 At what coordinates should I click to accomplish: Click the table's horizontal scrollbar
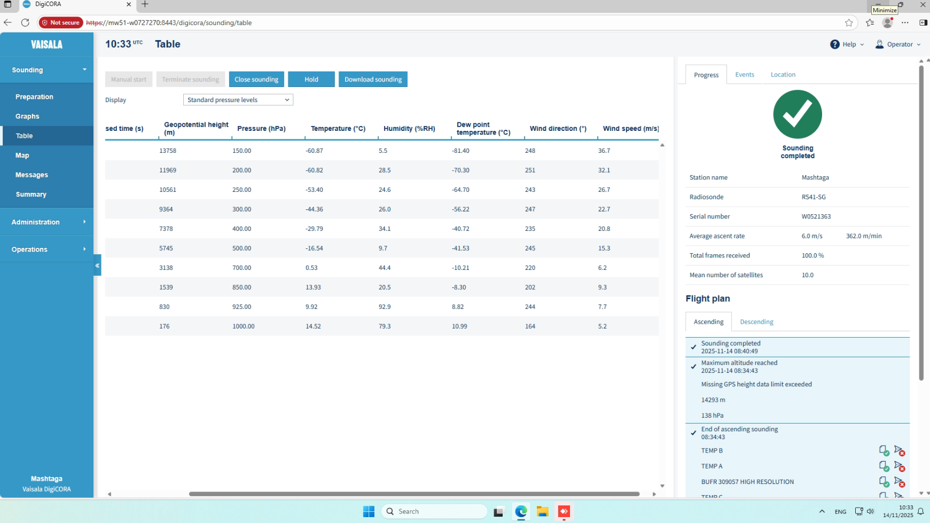(x=414, y=494)
